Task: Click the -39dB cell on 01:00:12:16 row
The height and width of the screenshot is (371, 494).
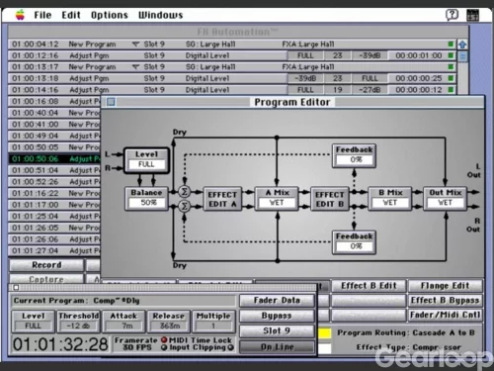Action: 370,55
